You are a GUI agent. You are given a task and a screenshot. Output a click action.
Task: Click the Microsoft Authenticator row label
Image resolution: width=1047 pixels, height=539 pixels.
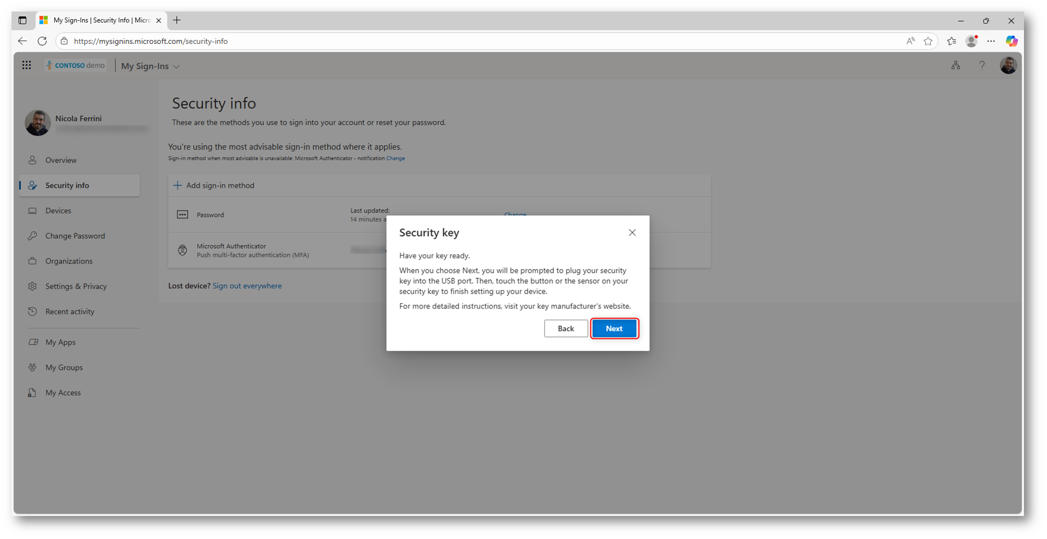[x=231, y=246]
